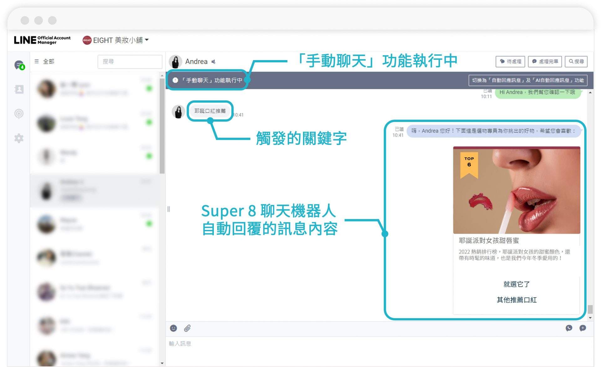
Task: Open 其他推薦口紅 recommendations
Action: [x=516, y=300]
